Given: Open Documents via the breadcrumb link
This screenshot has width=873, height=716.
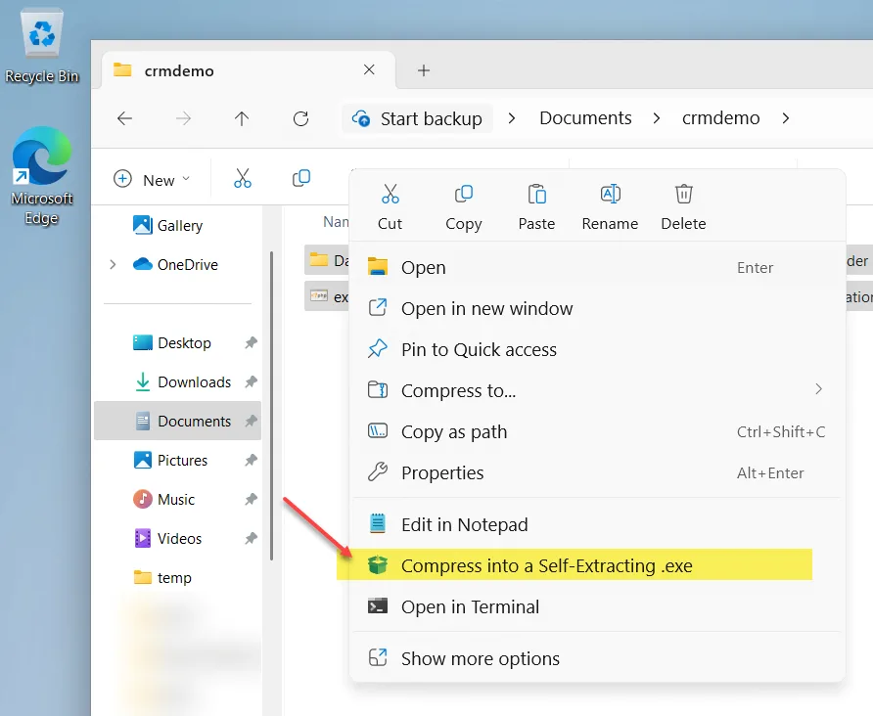Looking at the screenshot, I should pyautogui.click(x=585, y=117).
